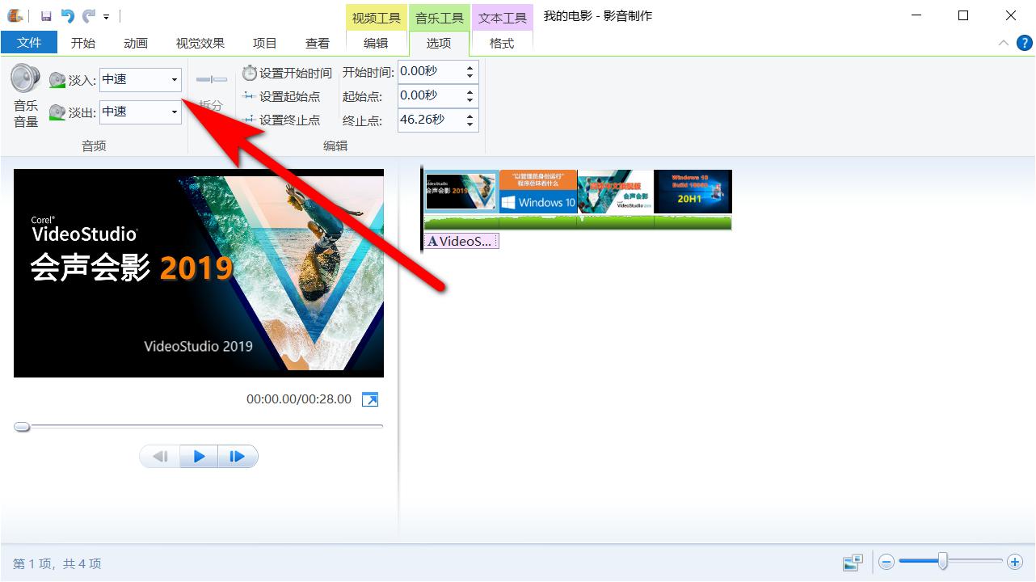Save the project from quick access toolbar
This screenshot has height=582, width=1036.
tap(46, 15)
